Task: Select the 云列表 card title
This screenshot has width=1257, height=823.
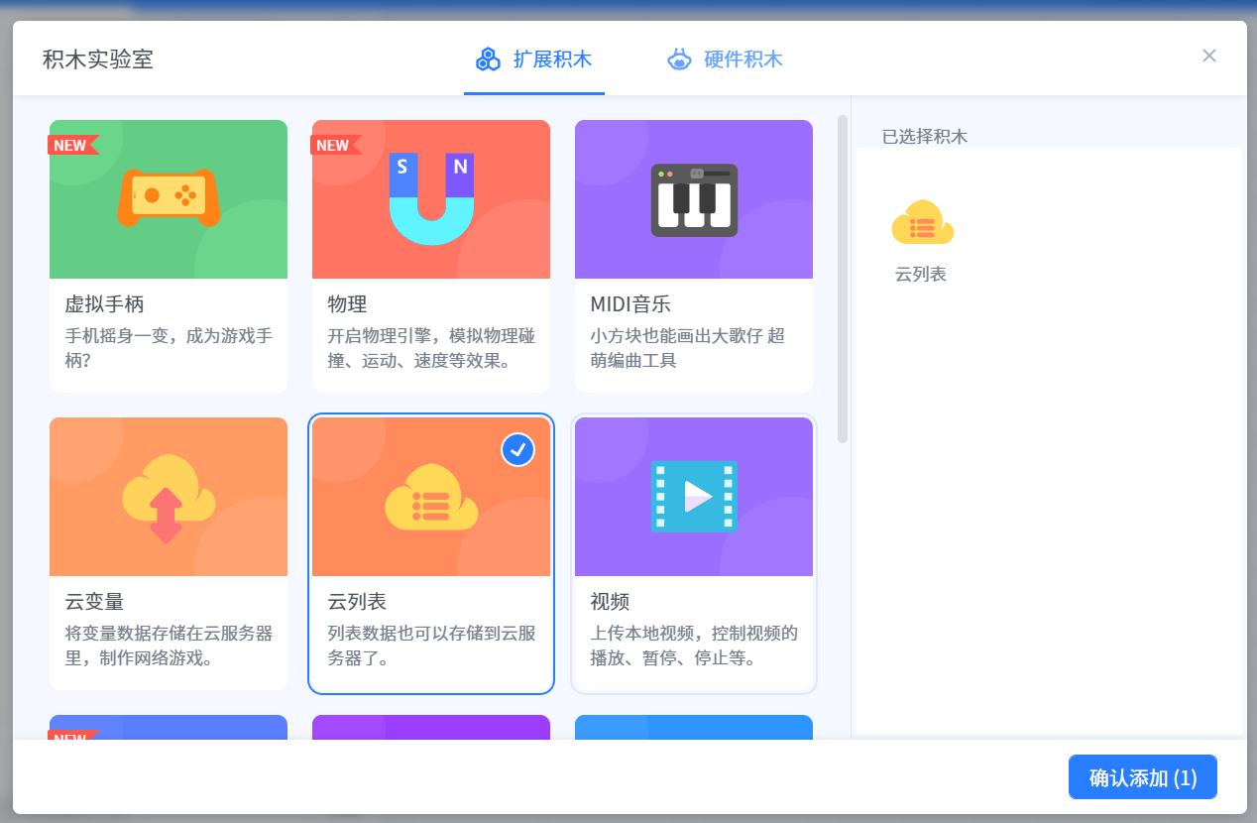Action: [357, 602]
